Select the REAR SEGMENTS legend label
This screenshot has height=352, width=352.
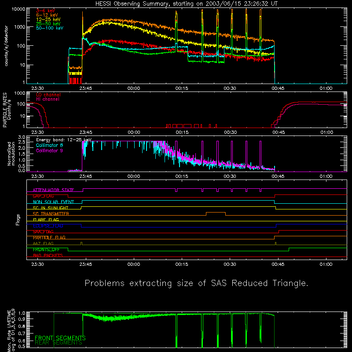(59, 343)
